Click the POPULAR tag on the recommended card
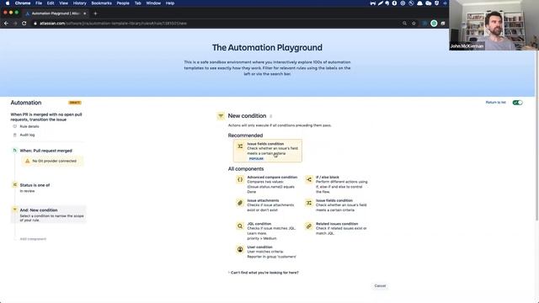 click(256, 159)
